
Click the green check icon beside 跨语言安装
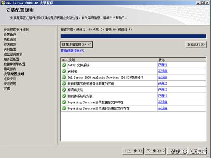[64, 90]
